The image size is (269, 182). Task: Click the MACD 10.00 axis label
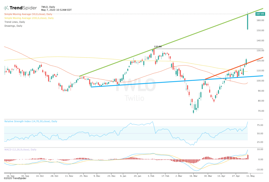click(x=260, y=149)
